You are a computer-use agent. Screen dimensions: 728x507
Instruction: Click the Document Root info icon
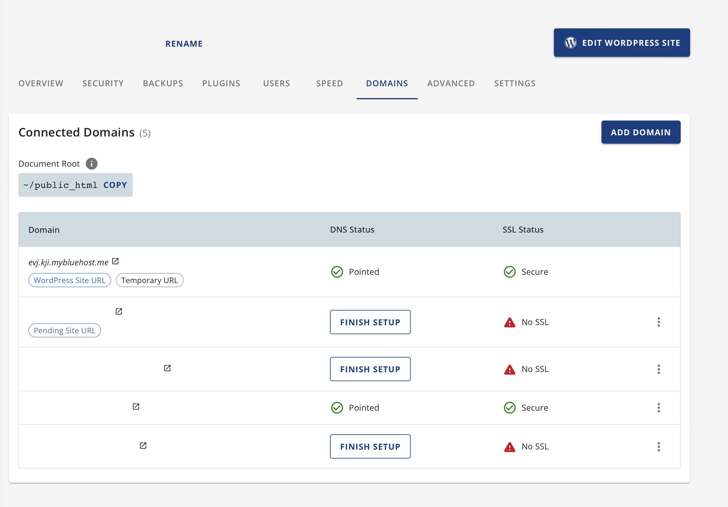point(92,164)
